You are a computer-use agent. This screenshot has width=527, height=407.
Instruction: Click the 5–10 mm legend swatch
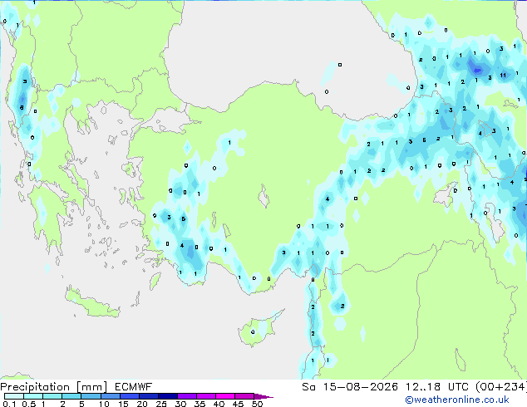91,396
